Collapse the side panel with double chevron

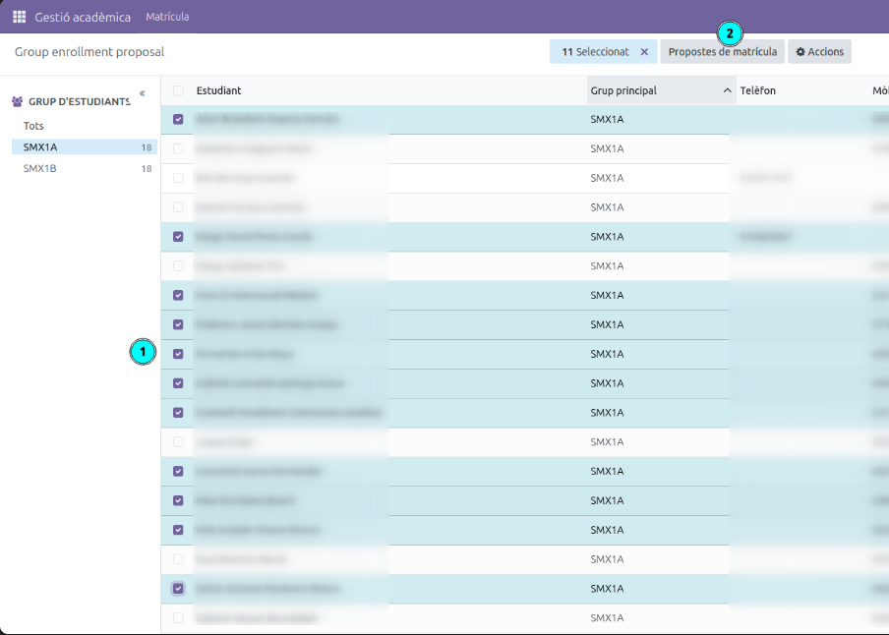click(143, 93)
